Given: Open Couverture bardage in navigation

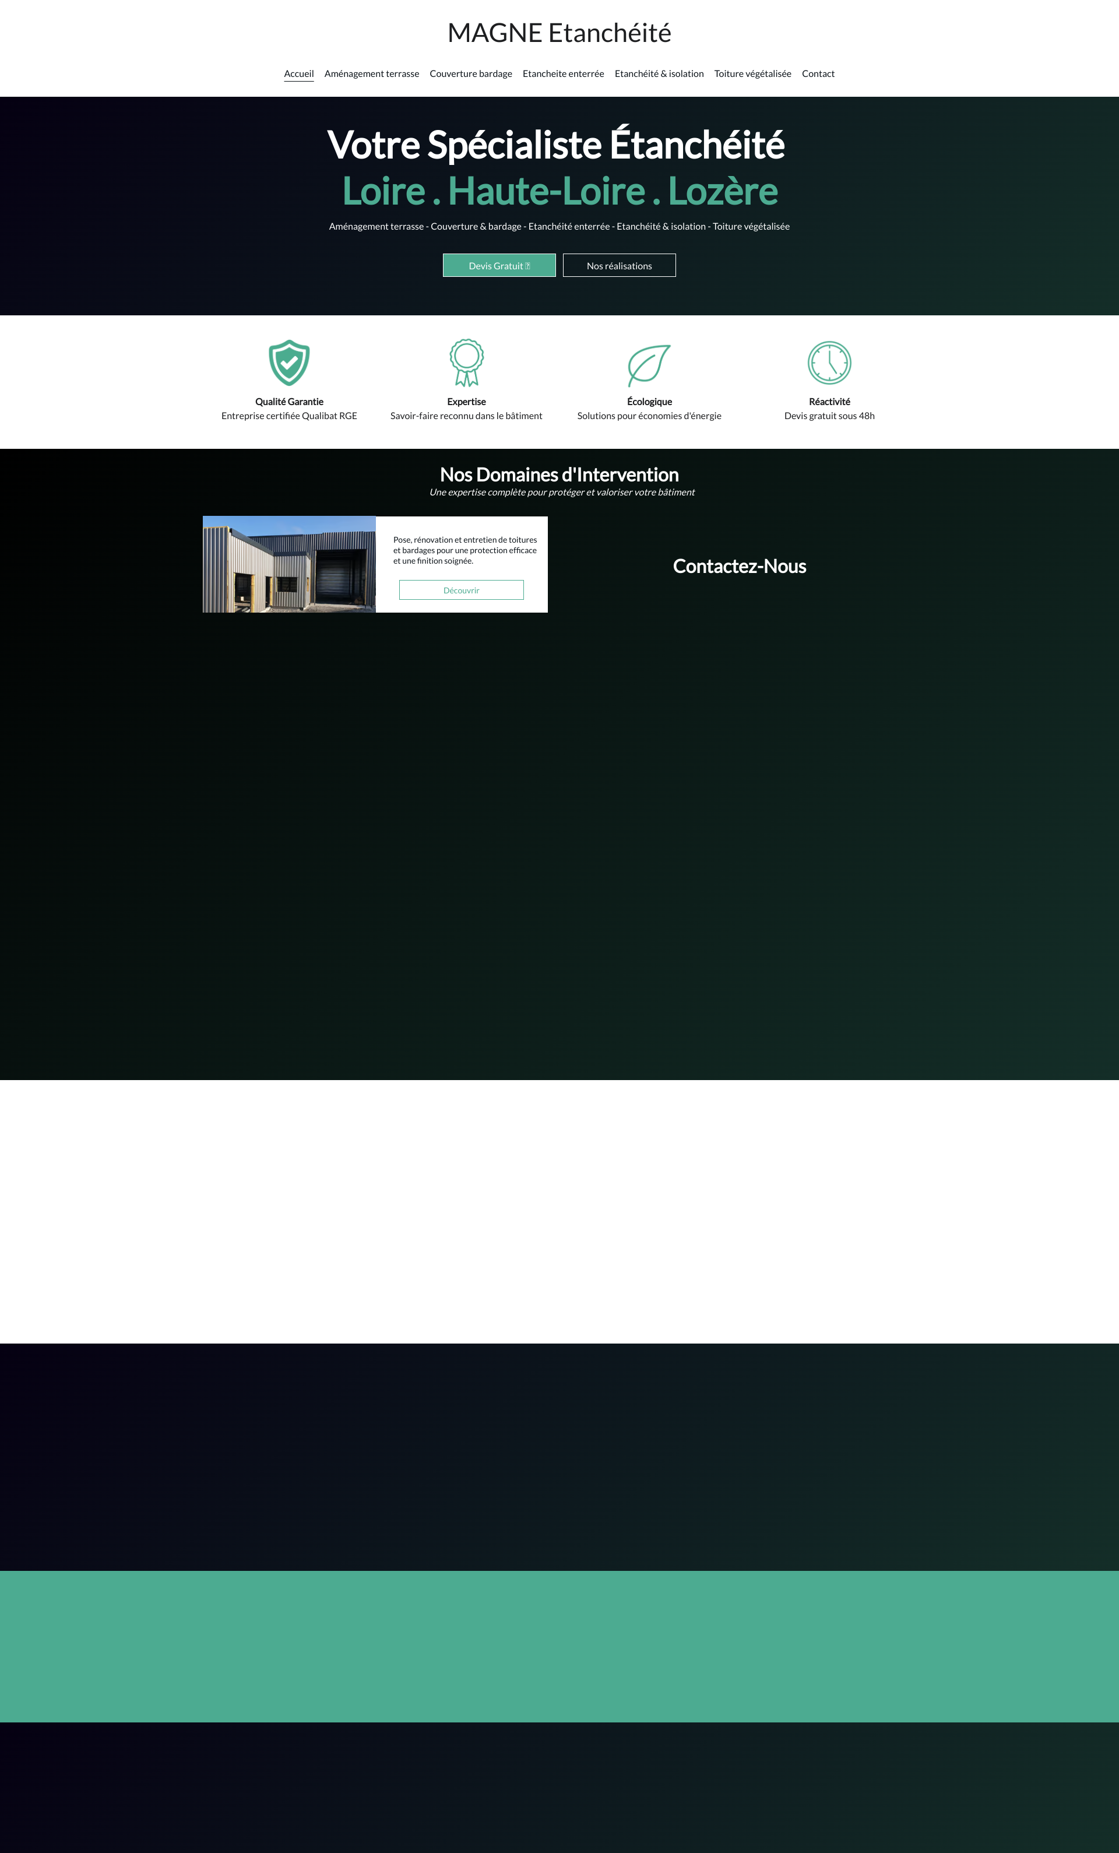Looking at the screenshot, I should click(x=471, y=73).
